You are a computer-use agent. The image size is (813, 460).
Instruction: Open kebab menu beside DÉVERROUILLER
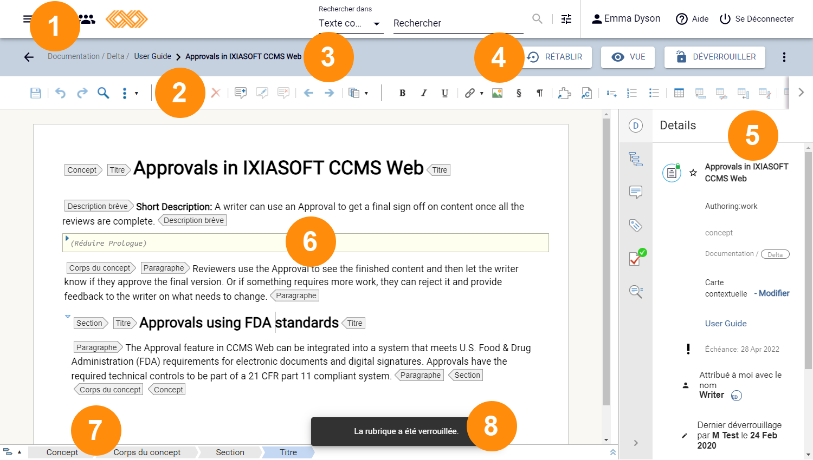pyautogui.click(x=784, y=57)
